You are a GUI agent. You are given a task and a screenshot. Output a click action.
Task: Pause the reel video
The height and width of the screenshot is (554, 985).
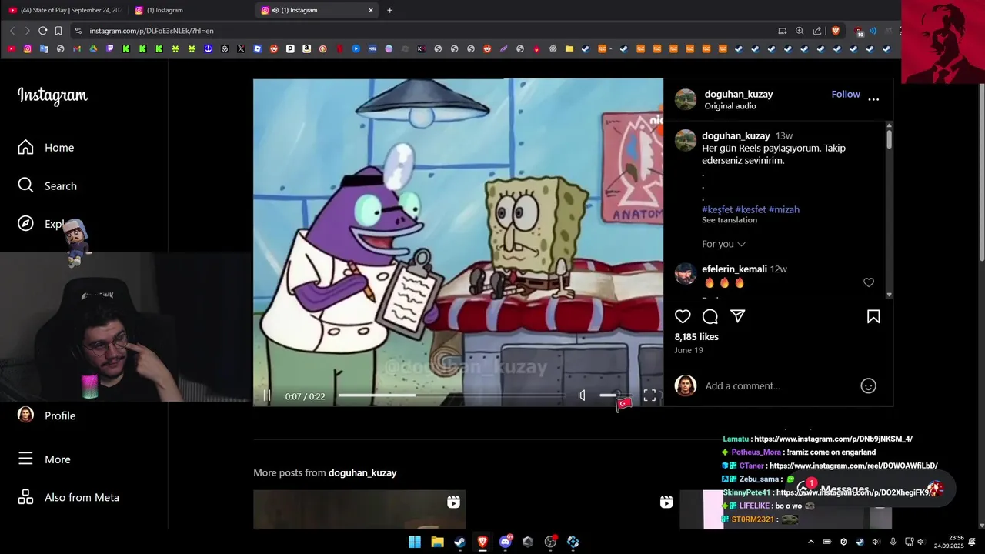267,395
